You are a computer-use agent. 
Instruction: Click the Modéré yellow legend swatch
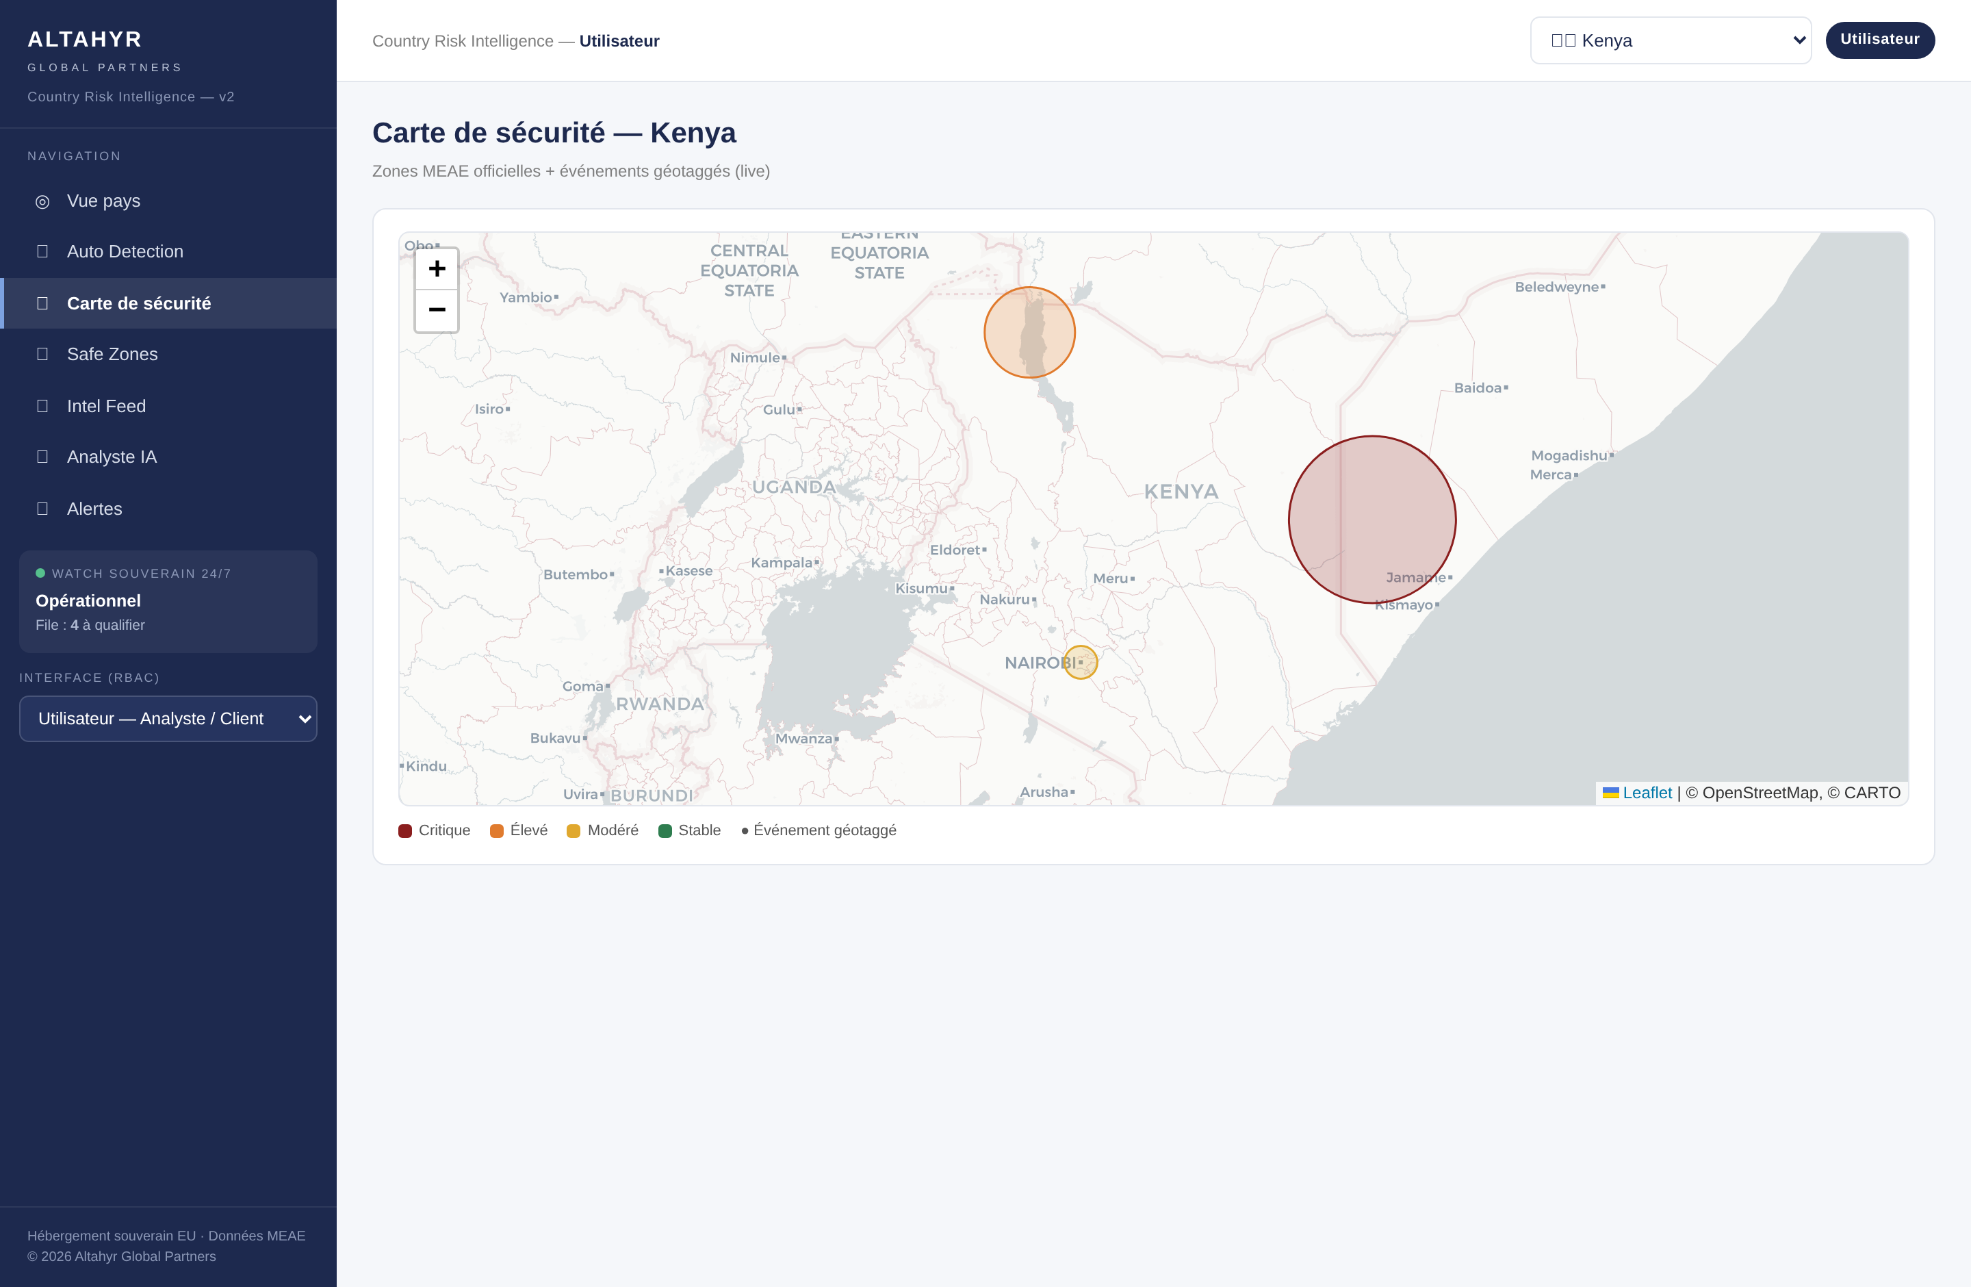(573, 830)
